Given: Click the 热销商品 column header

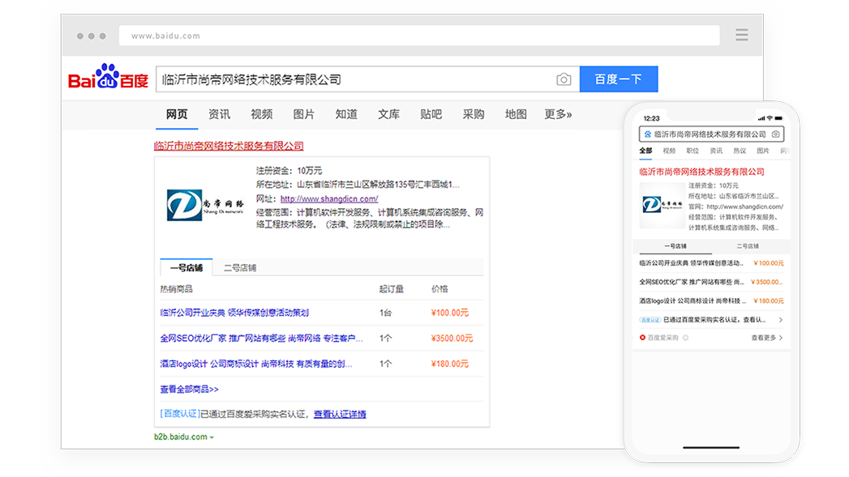Looking at the screenshot, I should (177, 289).
